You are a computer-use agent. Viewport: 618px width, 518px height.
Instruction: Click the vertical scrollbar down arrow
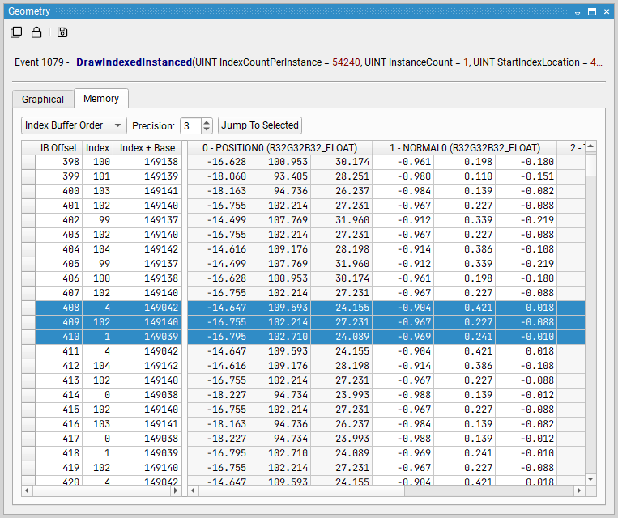(591, 480)
